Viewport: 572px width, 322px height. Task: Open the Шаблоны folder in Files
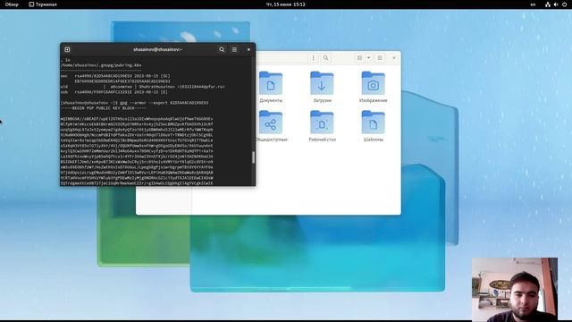coord(373,126)
